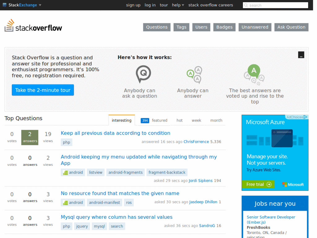The image size is (317, 238).
Task: Click inside the search input field
Action: pyautogui.click(x=276, y=5)
